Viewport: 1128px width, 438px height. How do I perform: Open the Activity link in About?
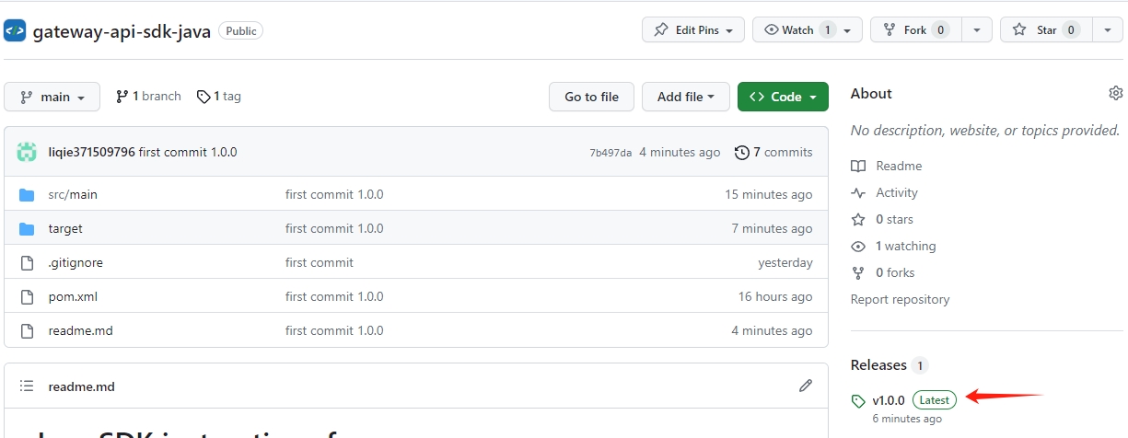pos(885,192)
